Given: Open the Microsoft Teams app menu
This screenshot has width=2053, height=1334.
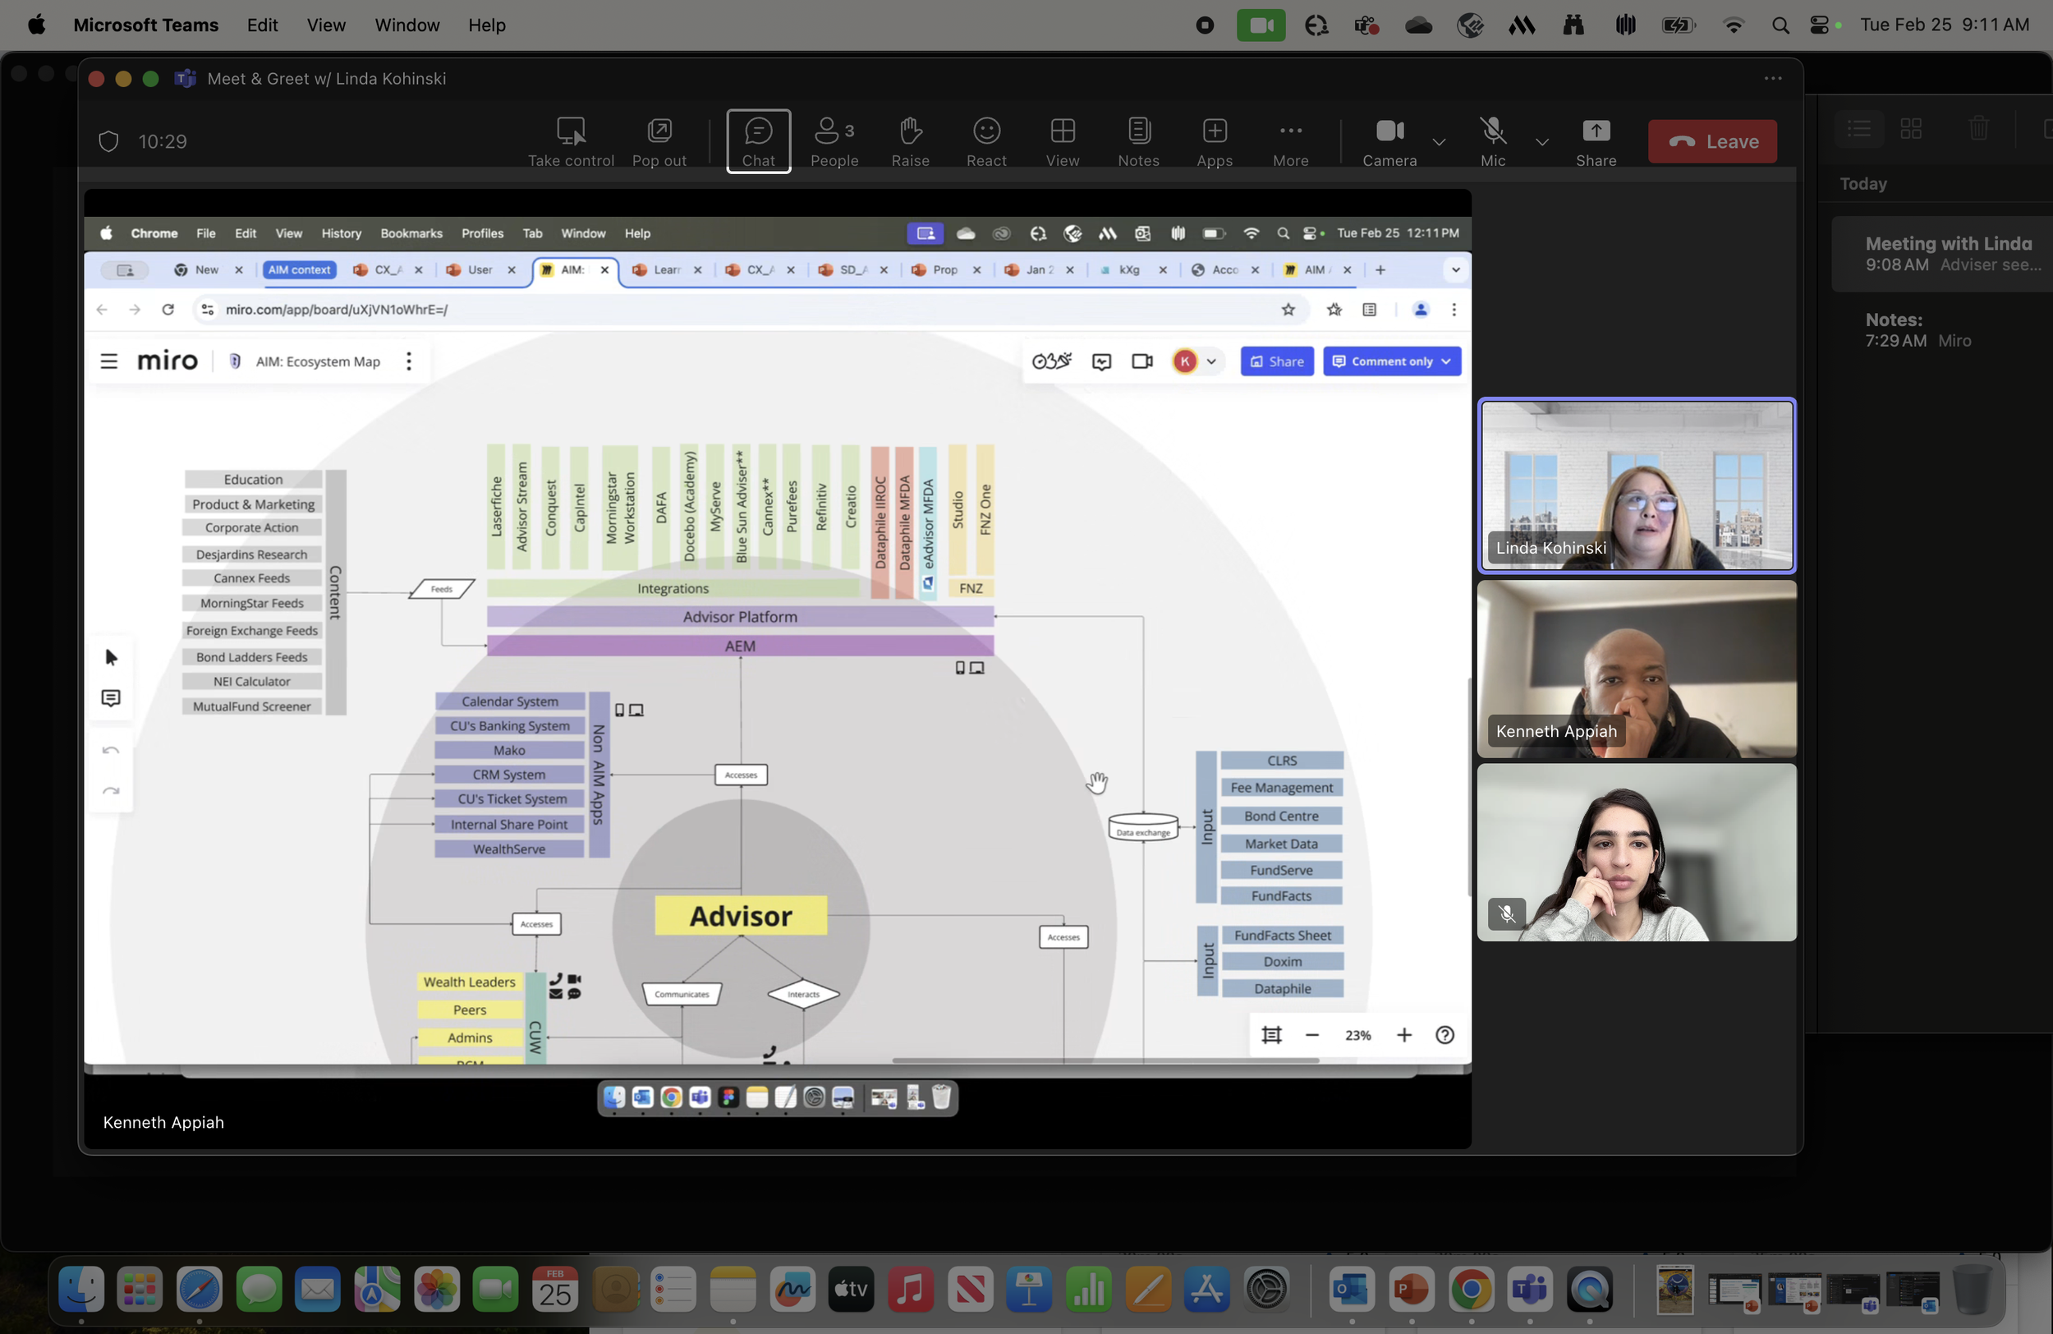Looking at the screenshot, I should (x=146, y=25).
